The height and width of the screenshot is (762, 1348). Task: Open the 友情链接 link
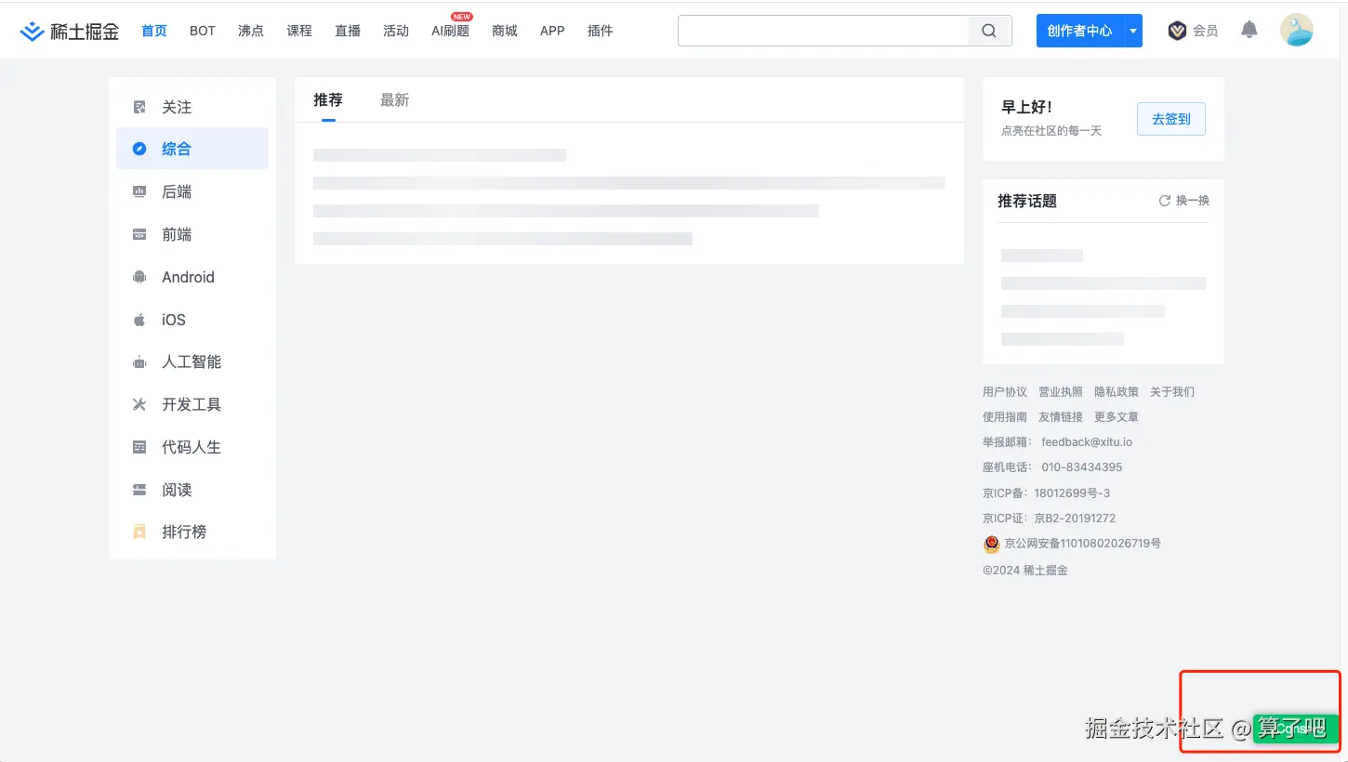1061,417
